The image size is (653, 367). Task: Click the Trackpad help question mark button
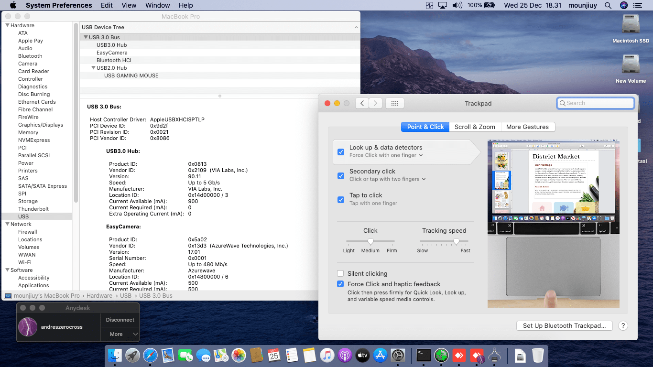(x=623, y=325)
